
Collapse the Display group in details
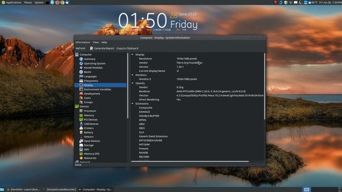133,54
